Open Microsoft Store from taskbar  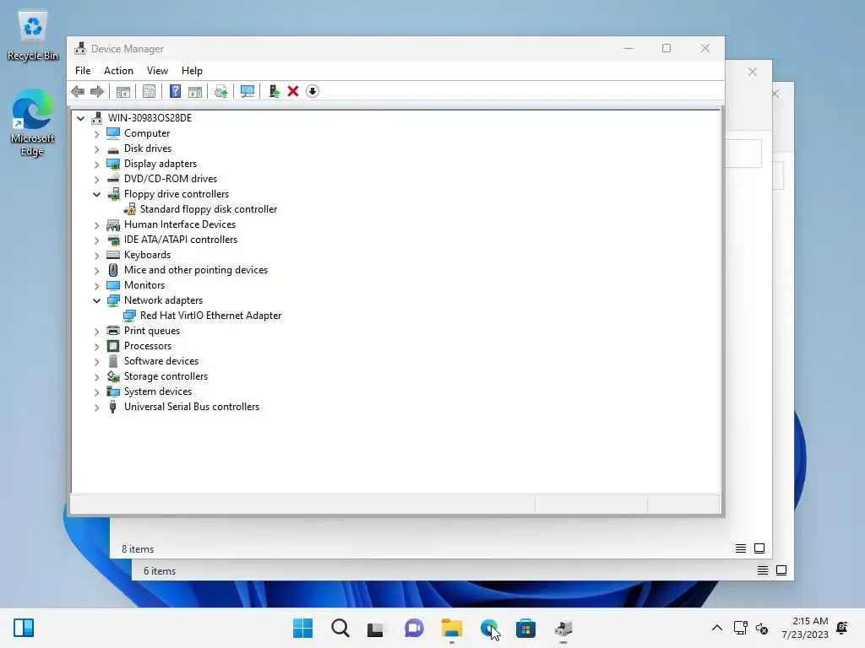525,628
